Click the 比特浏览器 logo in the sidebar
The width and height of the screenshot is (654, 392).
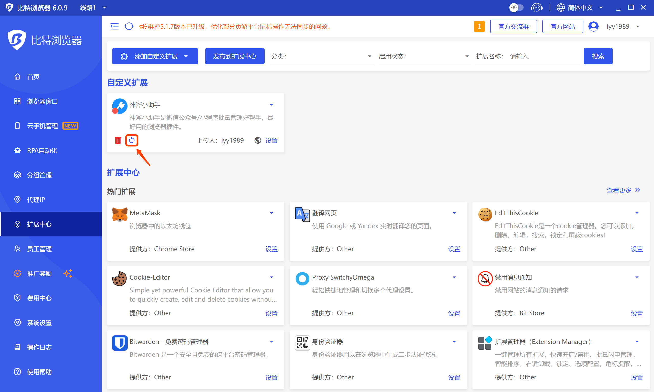[x=44, y=40]
